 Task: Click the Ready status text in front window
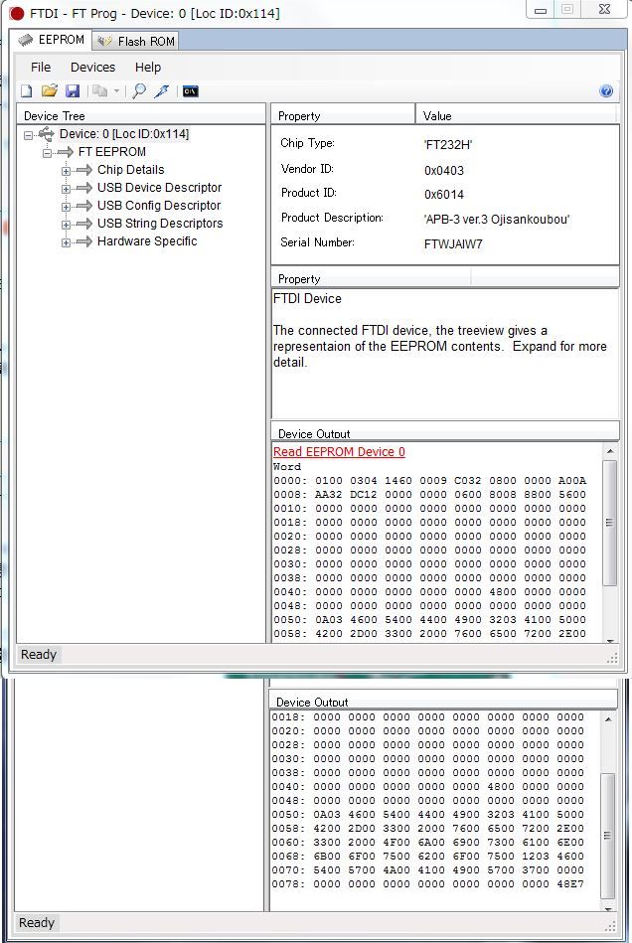39,654
